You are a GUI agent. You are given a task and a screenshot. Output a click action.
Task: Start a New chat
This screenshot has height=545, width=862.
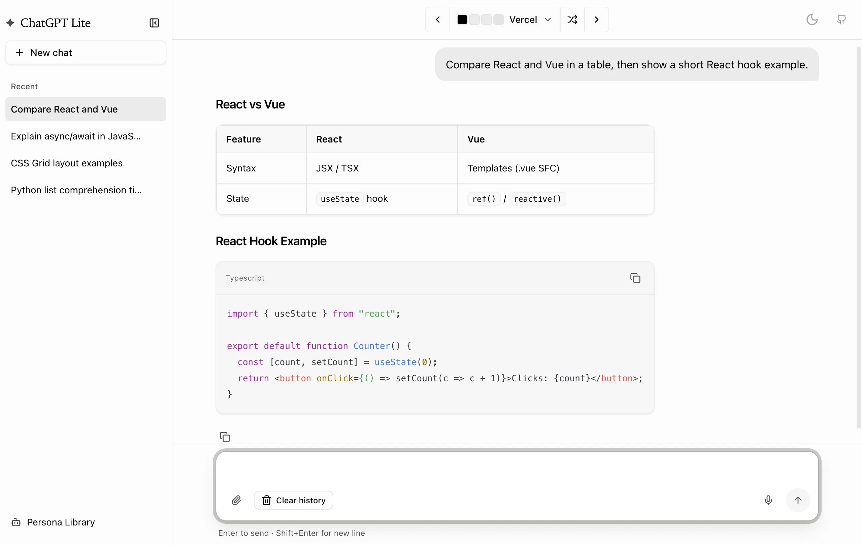tap(86, 53)
